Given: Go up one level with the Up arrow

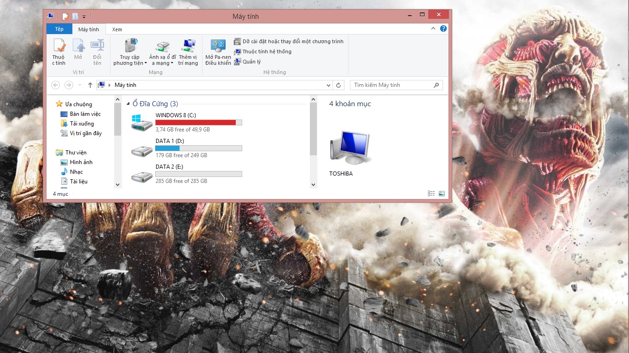Looking at the screenshot, I should (x=90, y=85).
